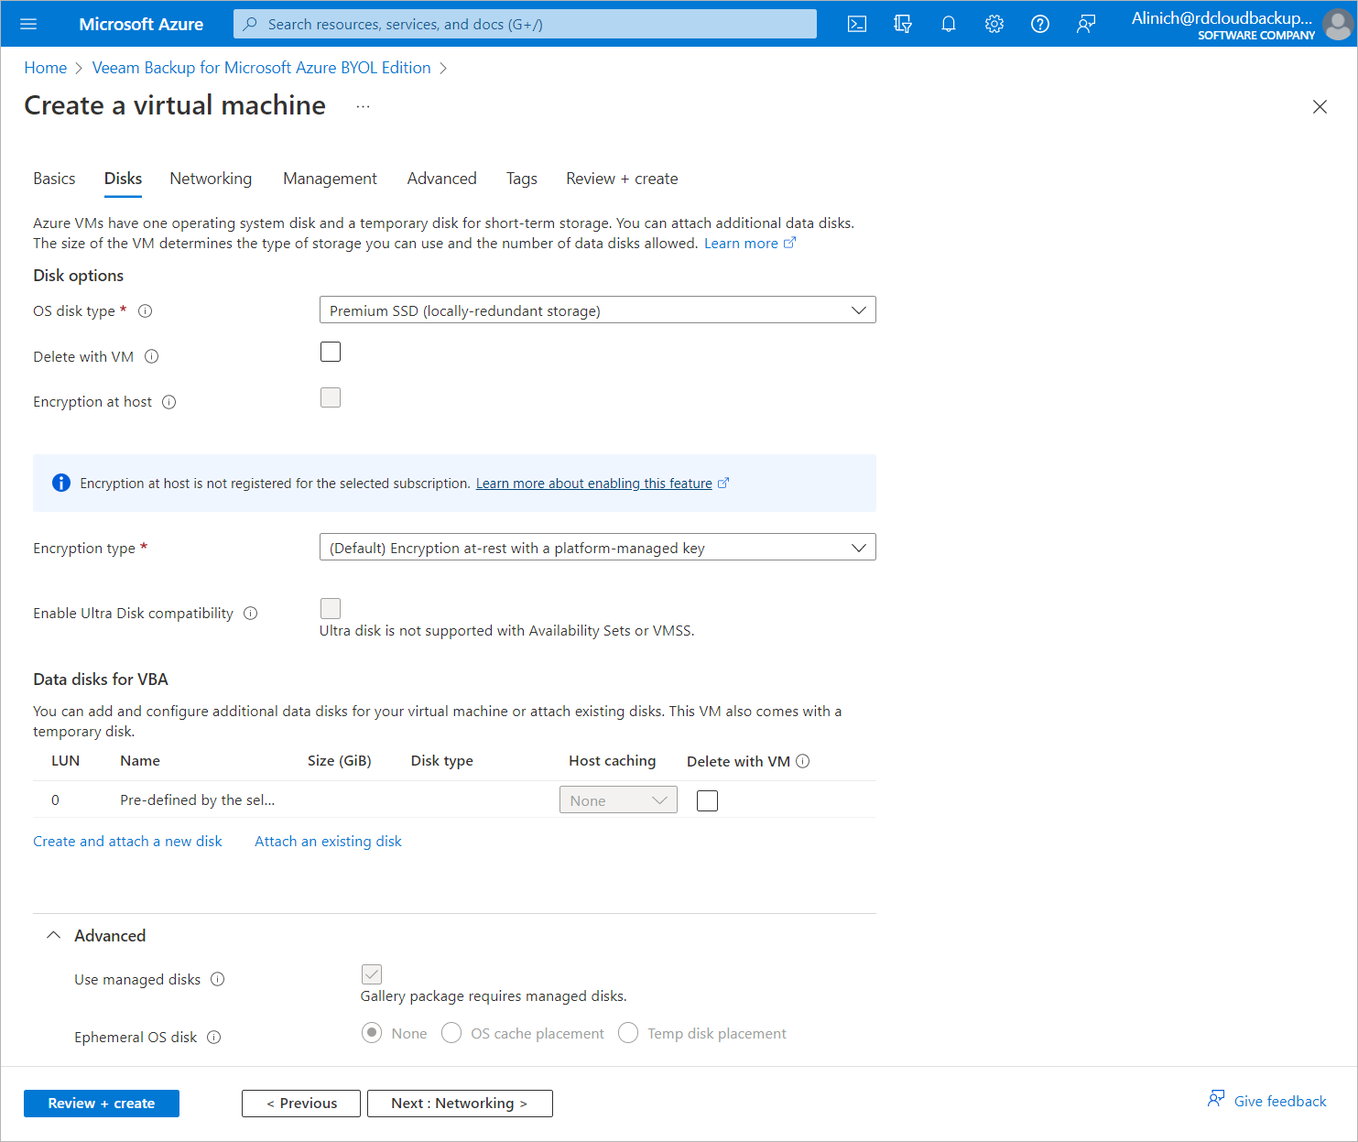
Task: Open Host caching dropdown for LUN 0
Action: (618, 800)
